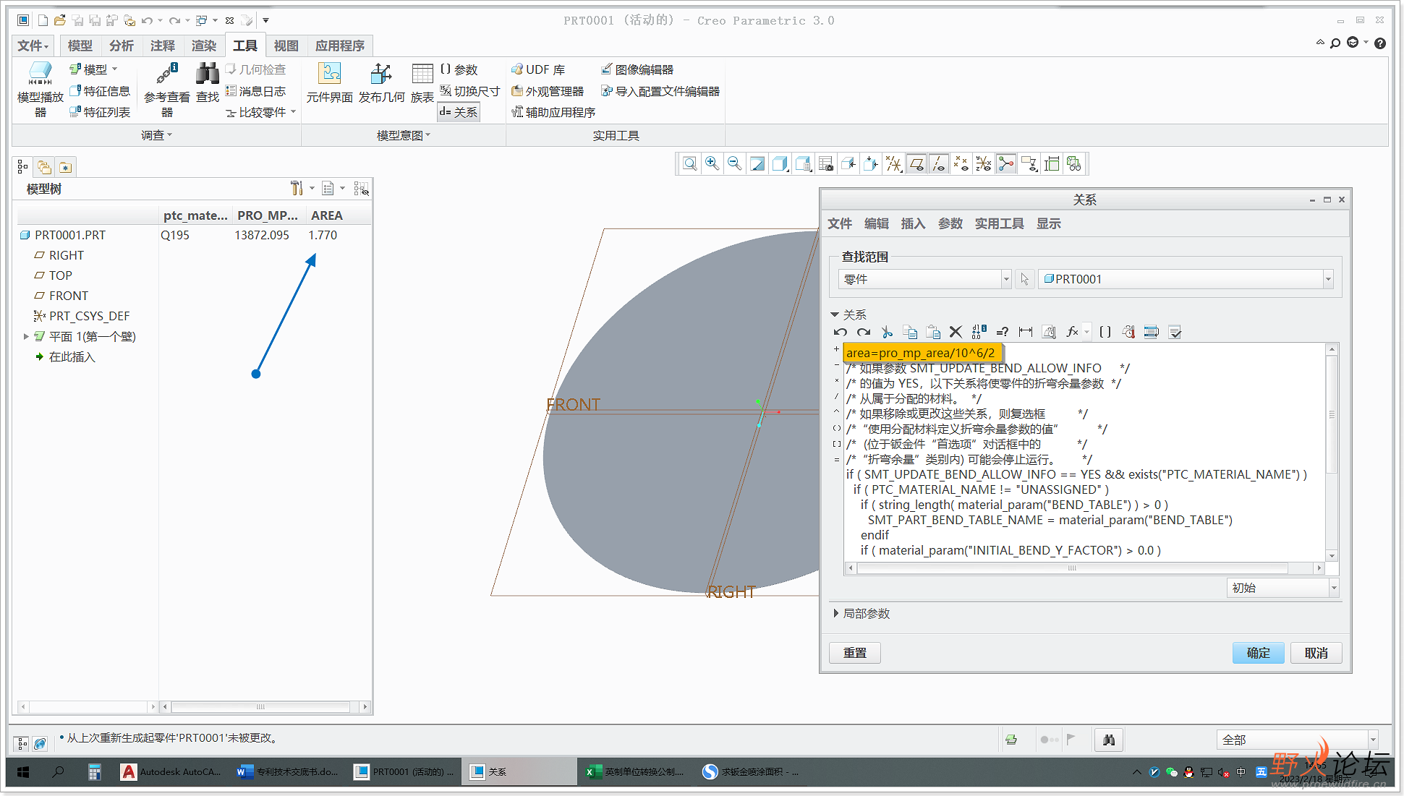Click the relations editor horizontal scrollbar
The height and width of the screenshot is (796, 1404).
[1084, 568]
